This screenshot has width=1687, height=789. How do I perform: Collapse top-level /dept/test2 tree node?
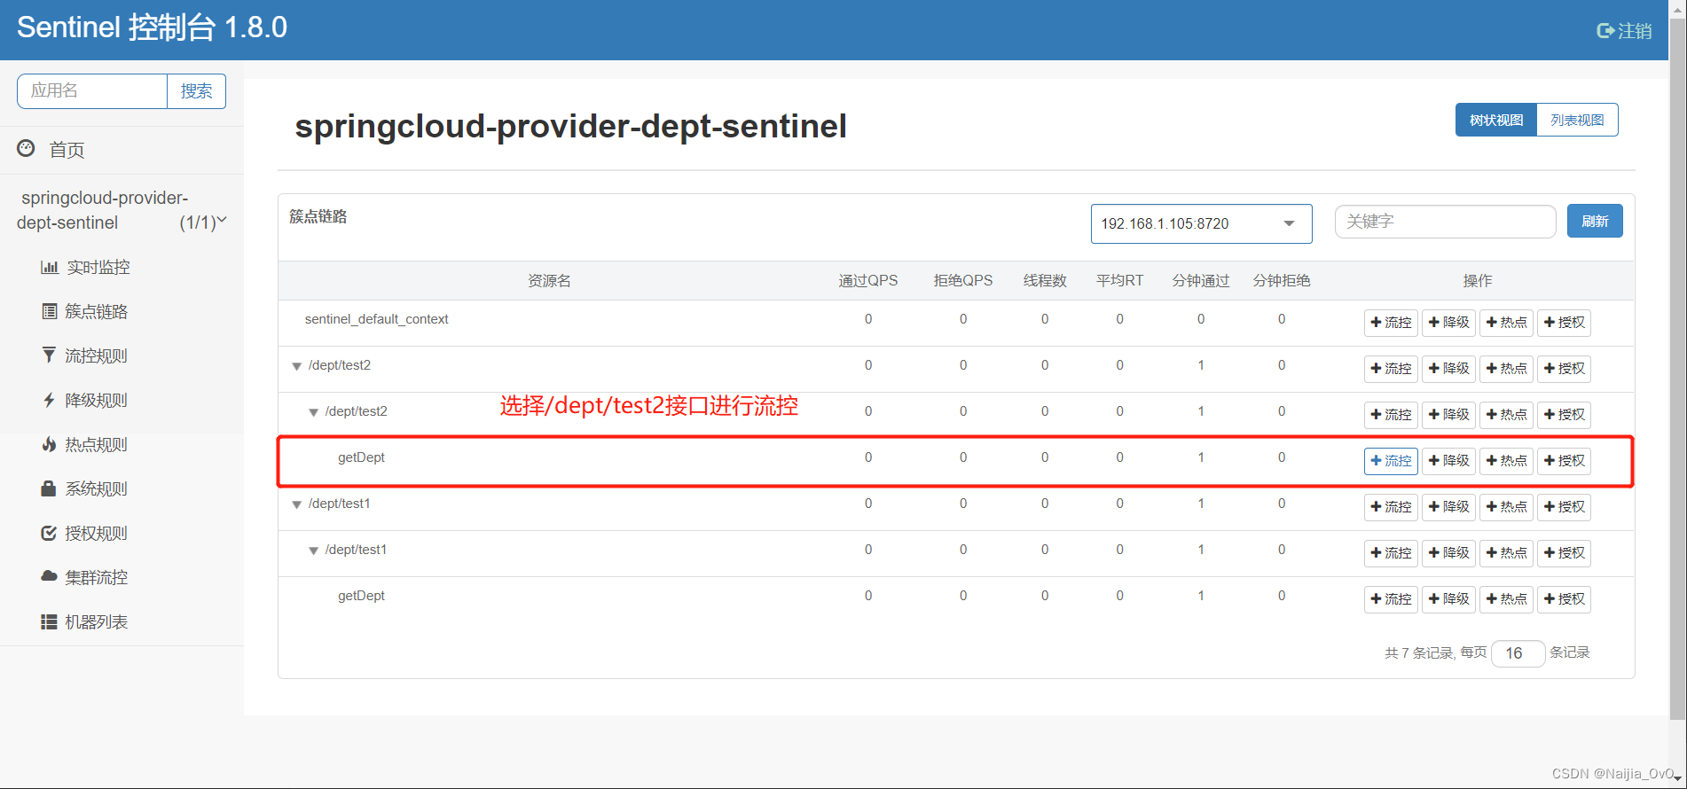(296, 366)
